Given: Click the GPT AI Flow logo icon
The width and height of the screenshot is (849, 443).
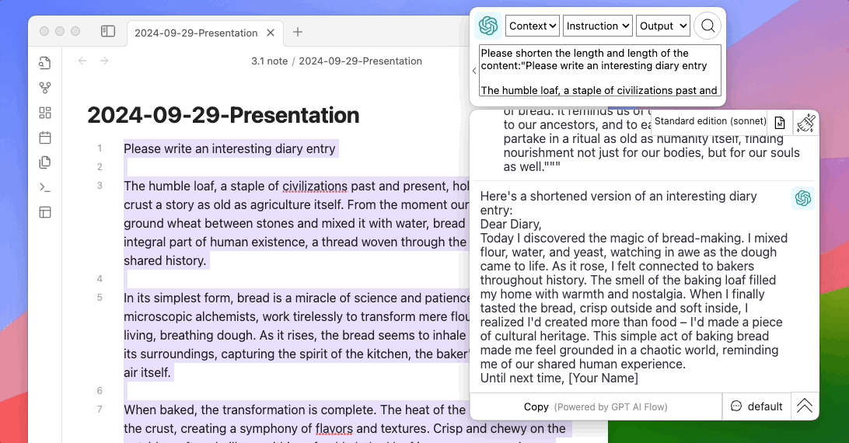Looking at the screenshot, I should [487, 26].
